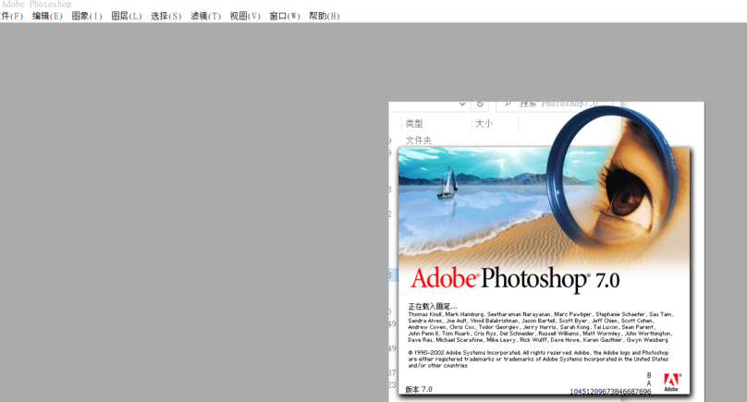The image size is (747, 402).
Task: Open the 文件(F) menu
Action: pyautogui.click(x=10, y=16)
